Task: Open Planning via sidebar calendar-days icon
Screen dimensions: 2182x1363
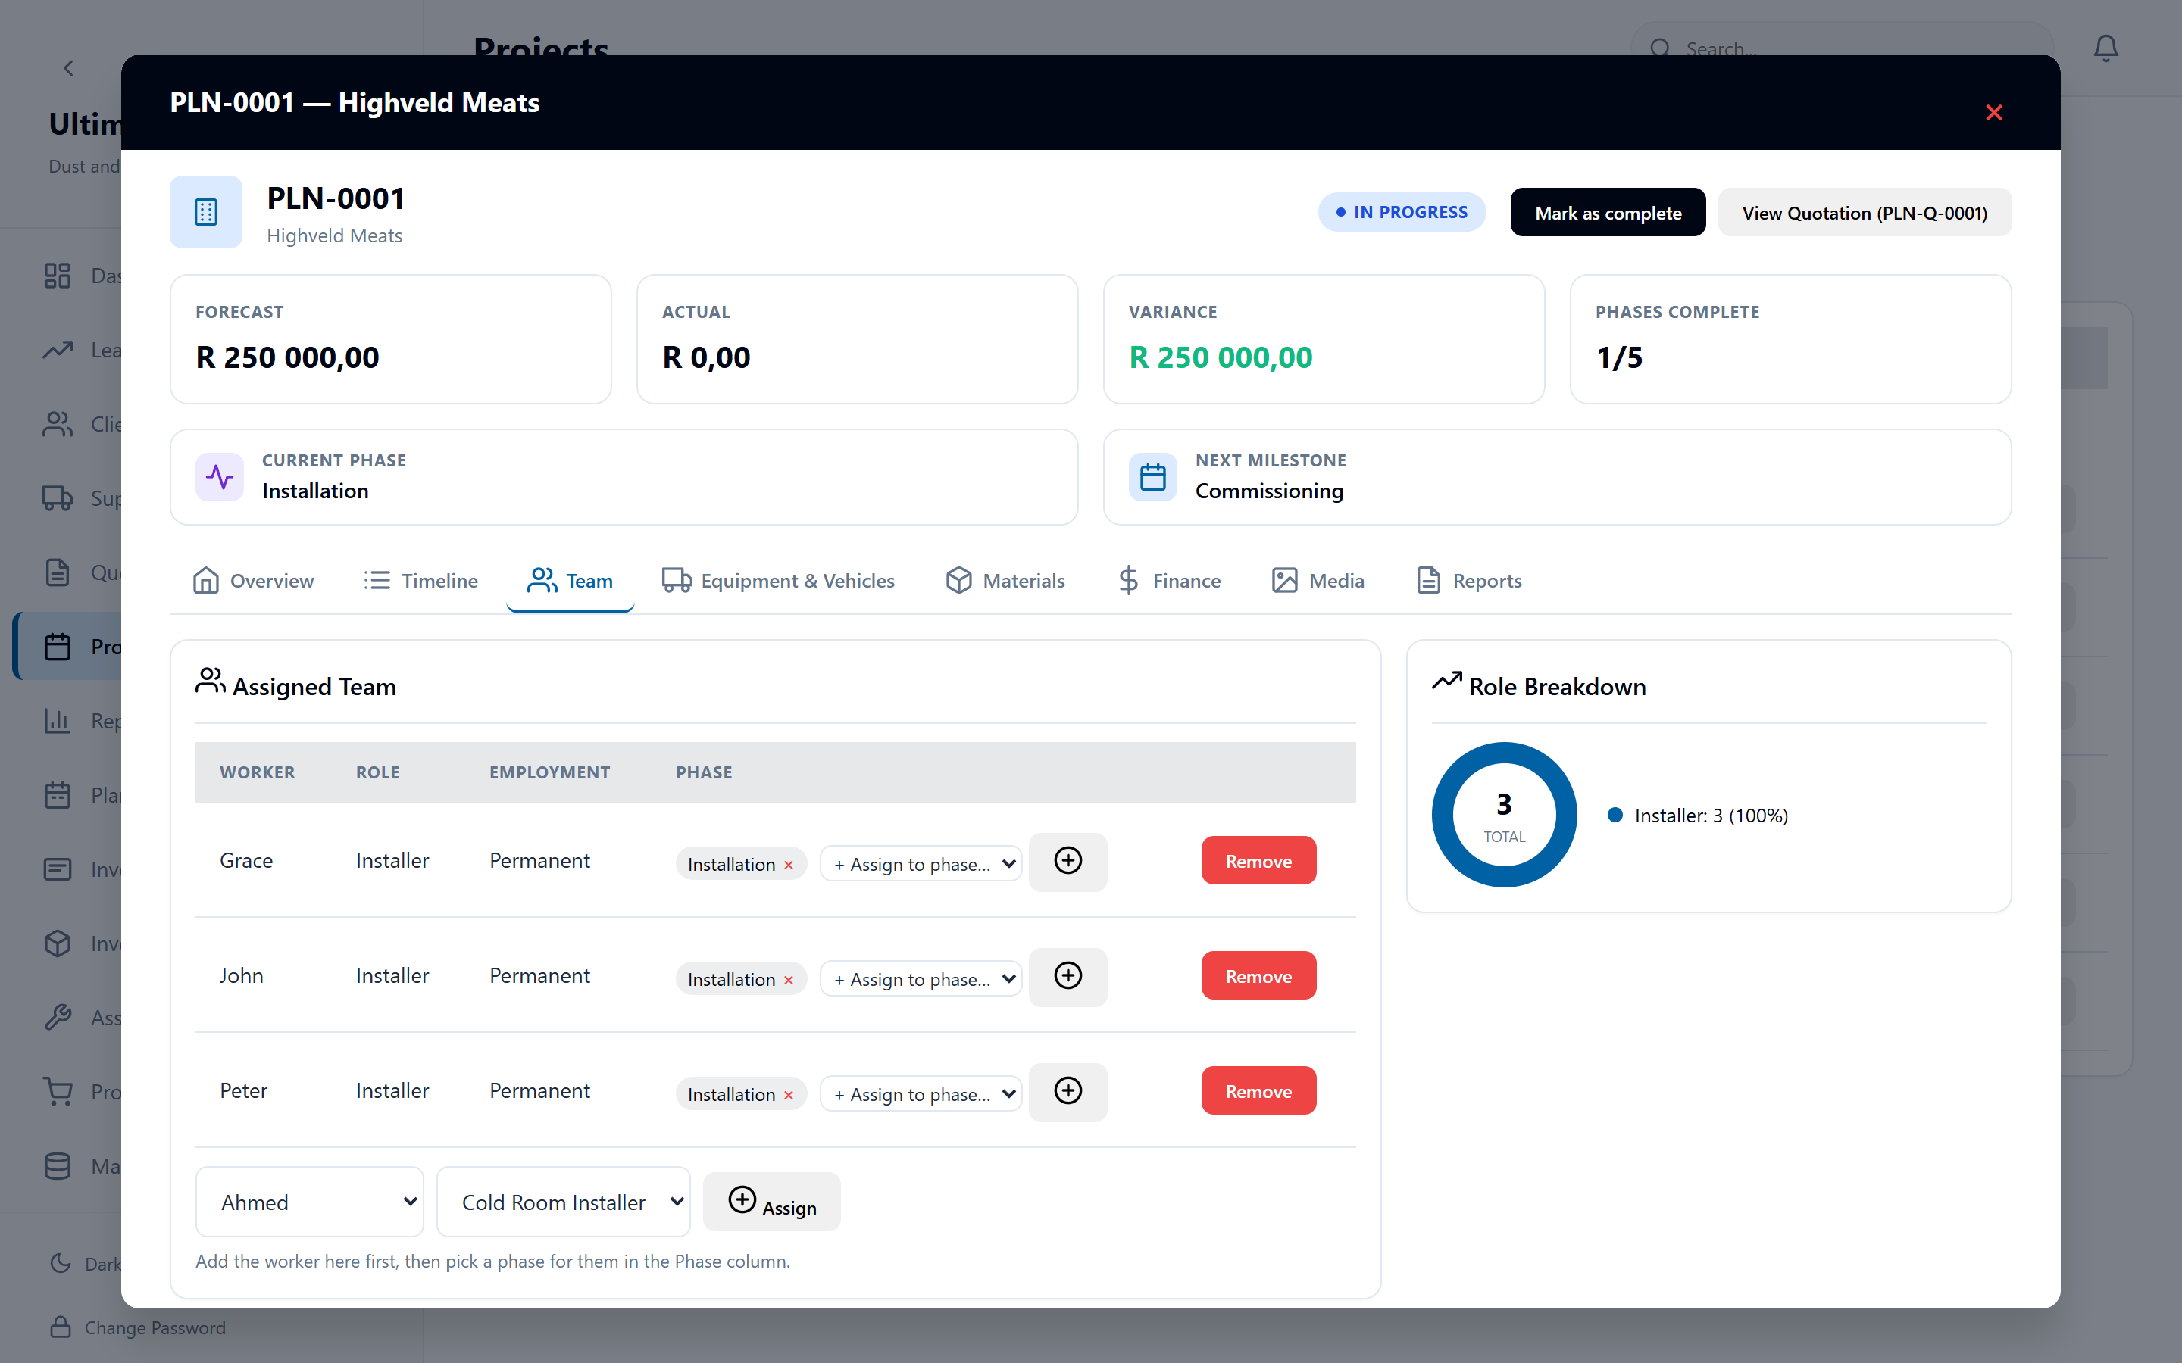Action: tap(58, 795)
